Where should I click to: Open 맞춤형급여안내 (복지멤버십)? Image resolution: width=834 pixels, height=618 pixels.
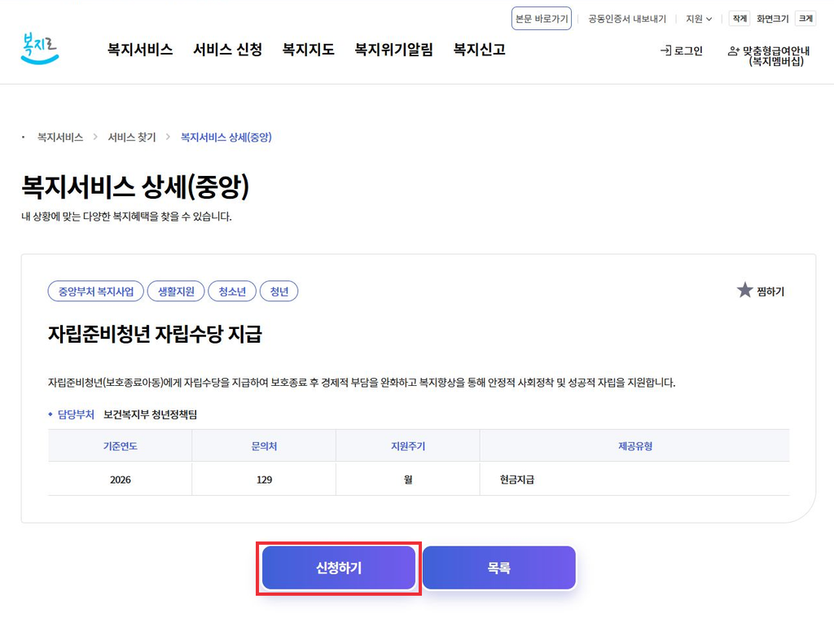(x=769, y=56)
